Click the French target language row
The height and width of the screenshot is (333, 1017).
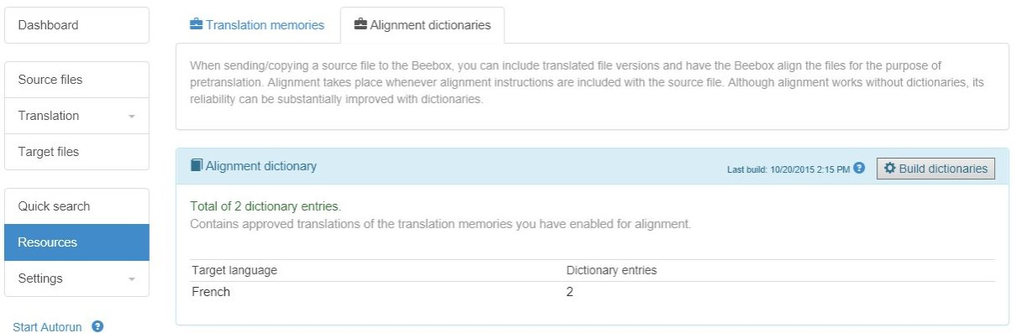593,292
